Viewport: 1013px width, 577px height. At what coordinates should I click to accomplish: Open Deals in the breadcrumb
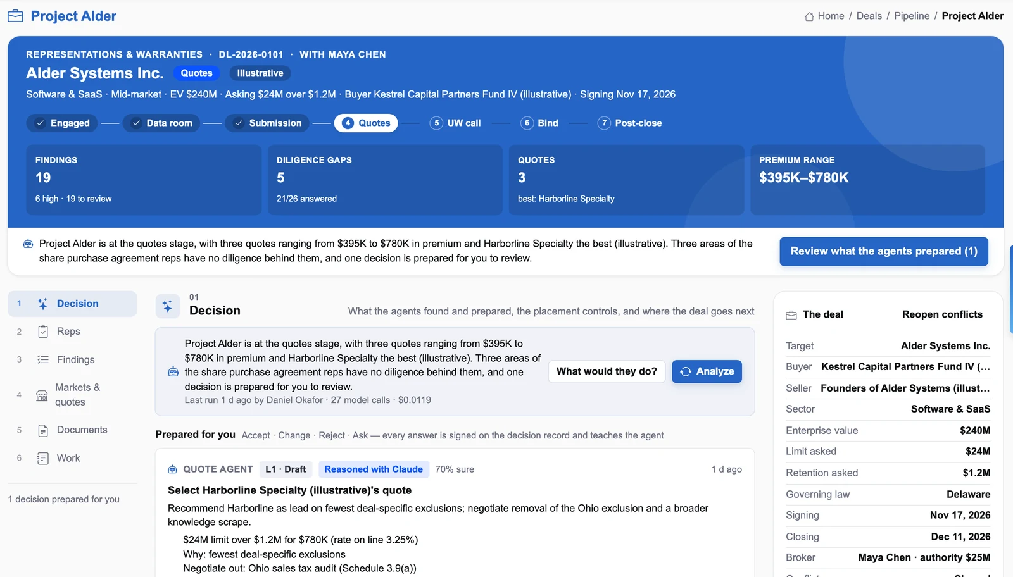click(869, 16)
